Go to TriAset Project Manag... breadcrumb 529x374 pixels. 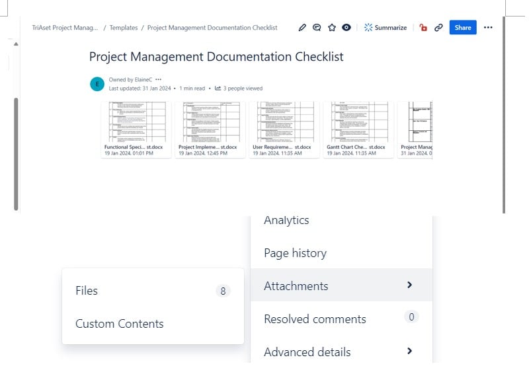[x=65, y=28]
